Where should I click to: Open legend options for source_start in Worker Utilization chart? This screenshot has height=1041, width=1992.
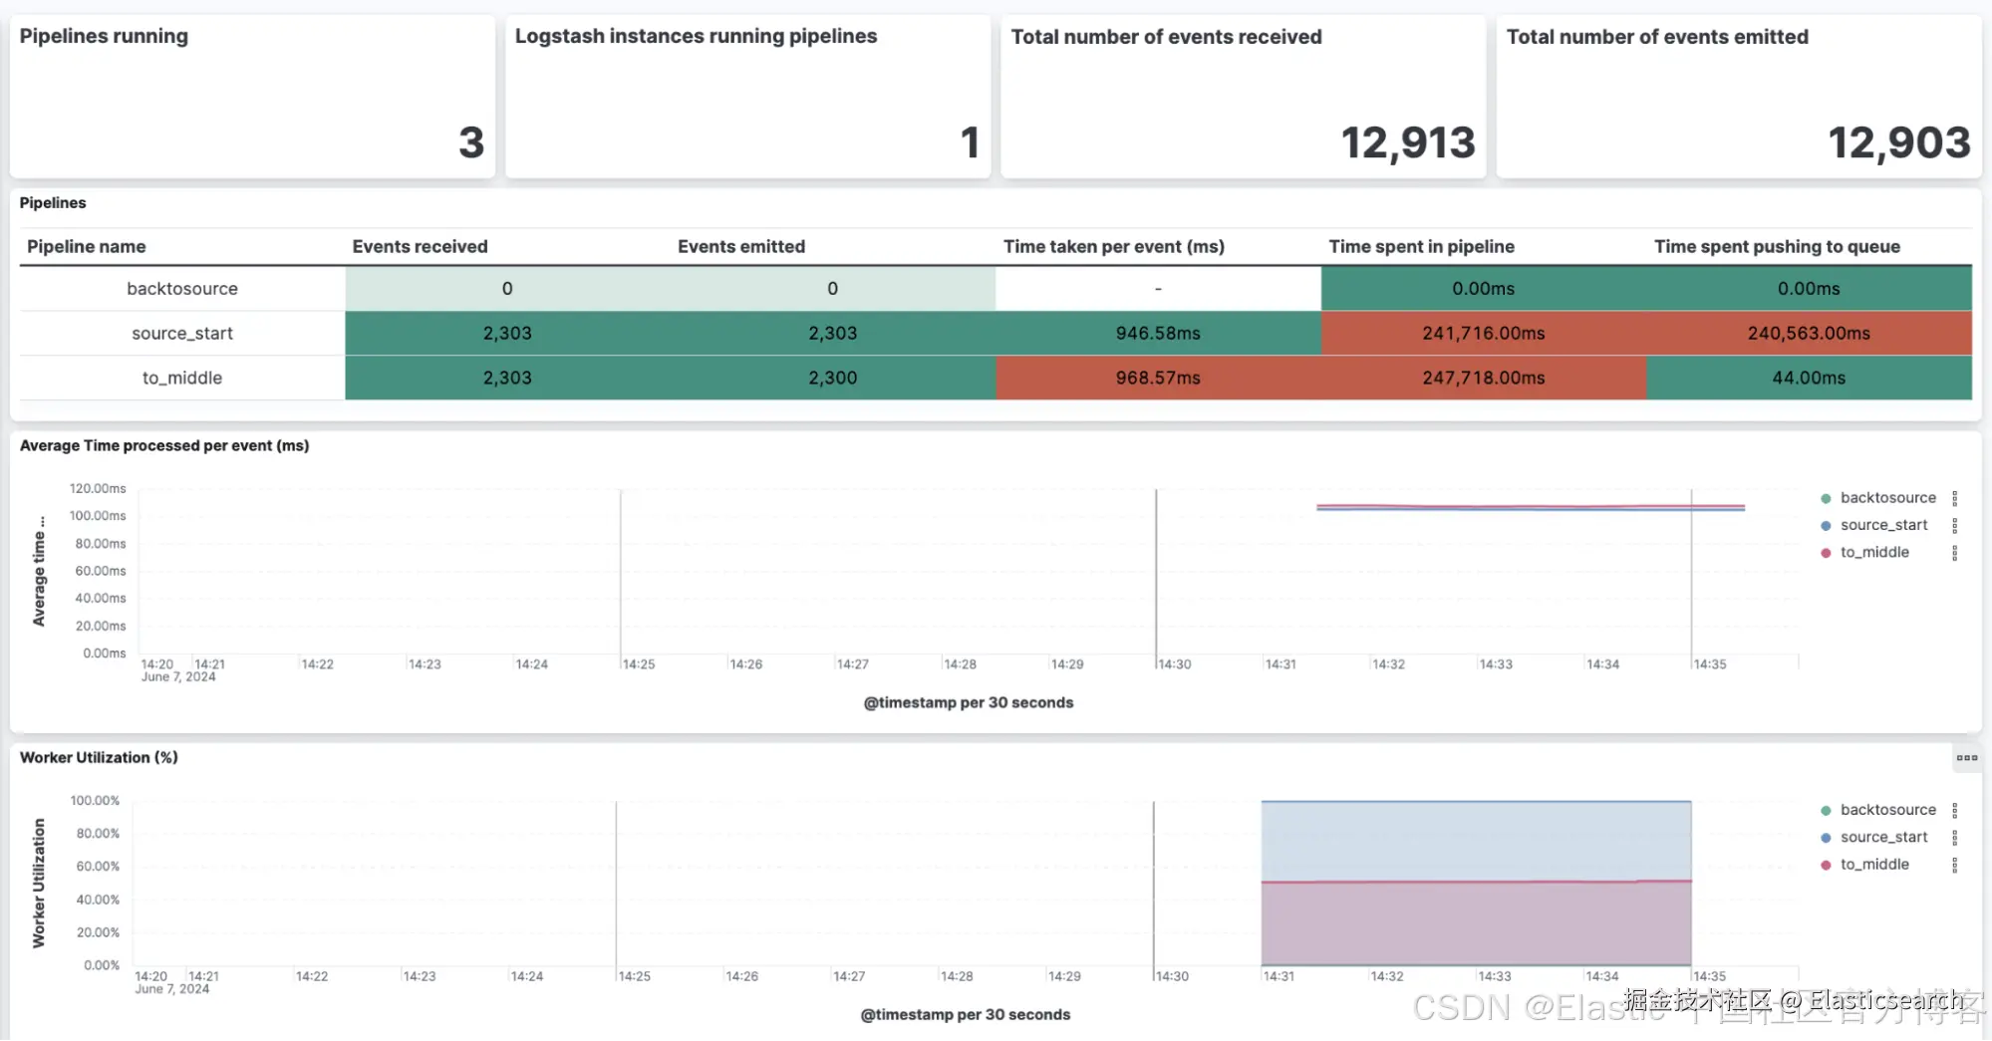point(1954,838)
